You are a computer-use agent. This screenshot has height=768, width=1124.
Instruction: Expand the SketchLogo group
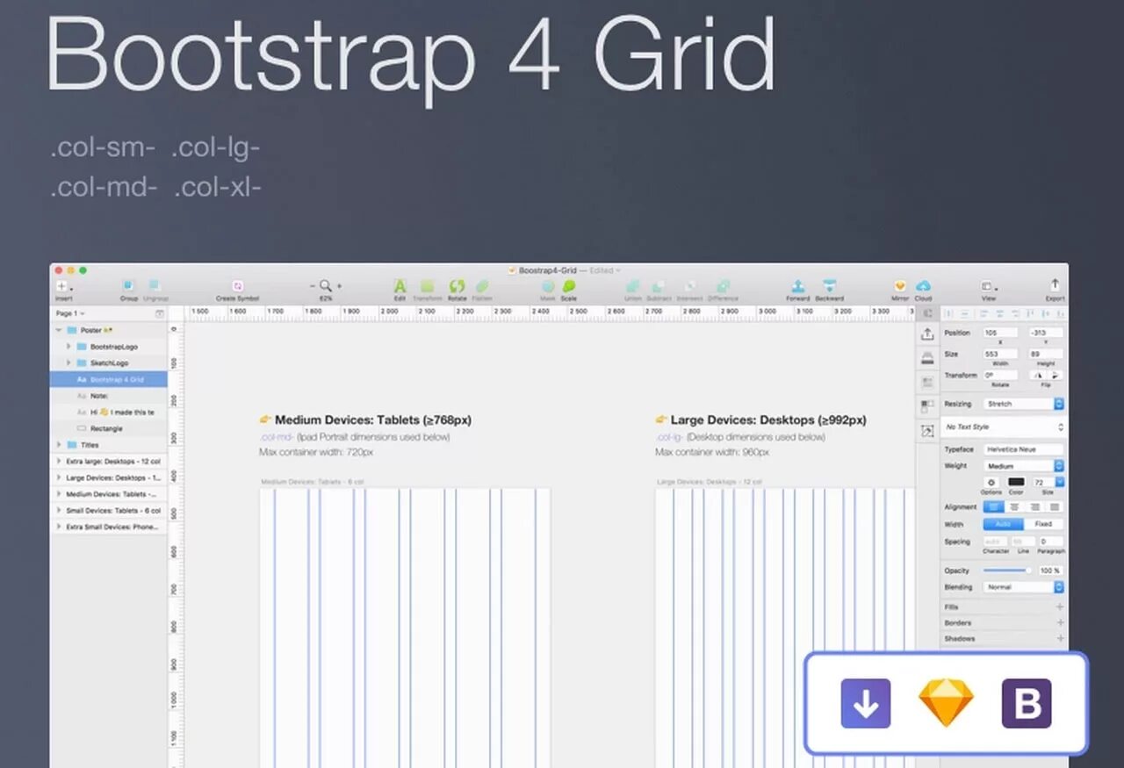(x=68, y=362)
